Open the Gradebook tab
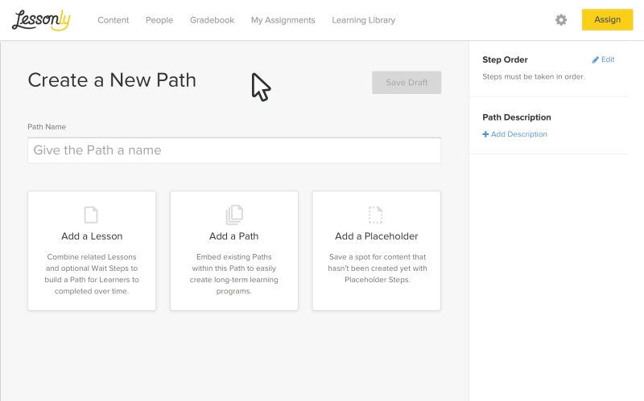 tap(212, 20)
